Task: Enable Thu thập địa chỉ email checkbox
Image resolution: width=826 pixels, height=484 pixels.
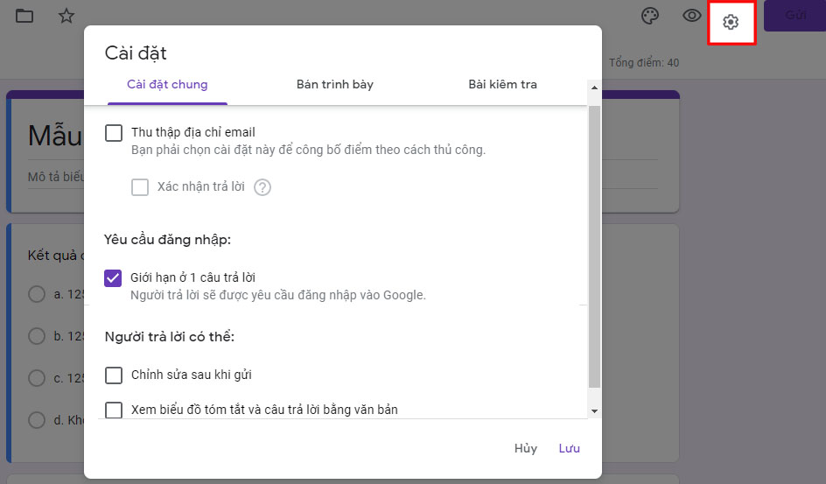Action: [114, 133]
